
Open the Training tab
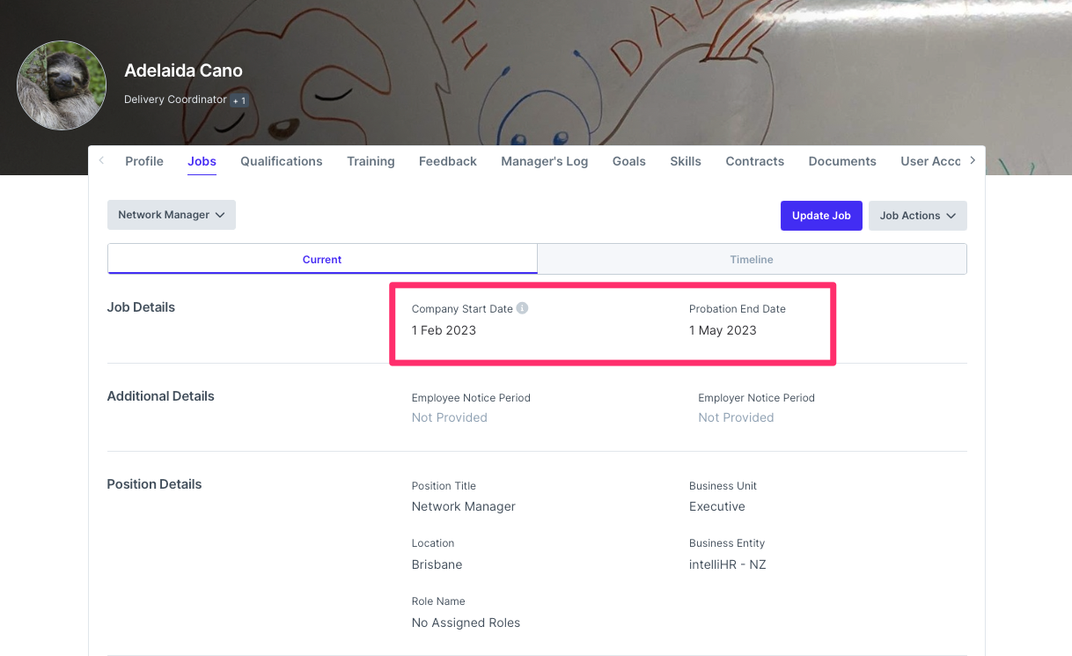click(371, 161)
